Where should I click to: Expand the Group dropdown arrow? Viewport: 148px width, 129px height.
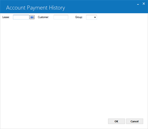95,17
